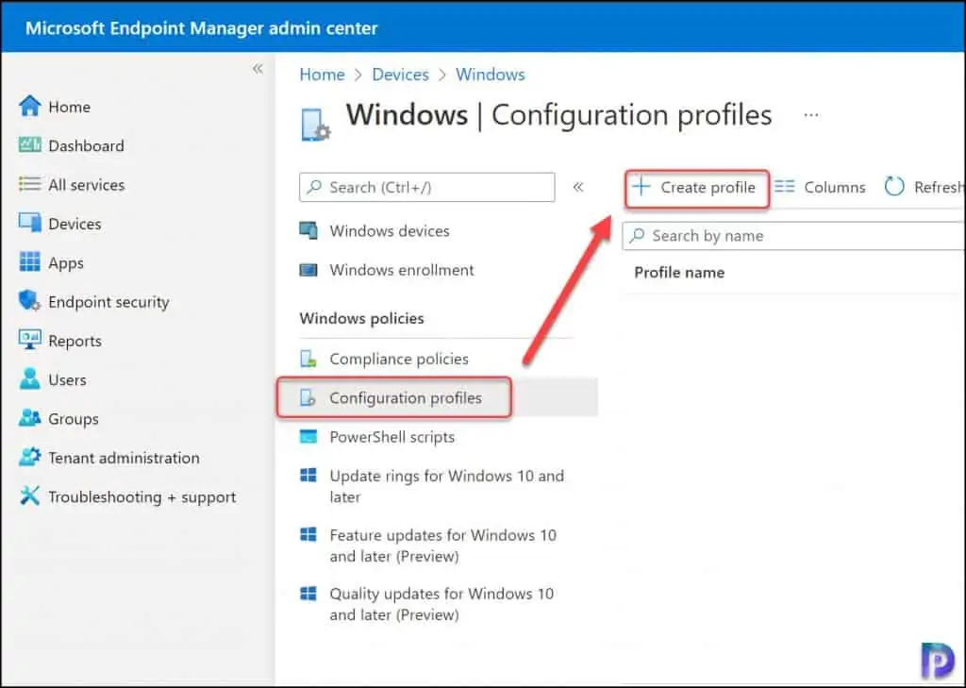
Task: Collapse the main left navigation sidebar
Action: (258, 69)
